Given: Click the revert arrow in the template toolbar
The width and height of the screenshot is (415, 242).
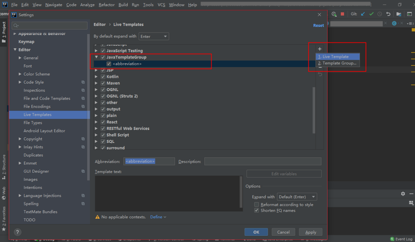Looking at the screenshot, I should click(320, 74).
